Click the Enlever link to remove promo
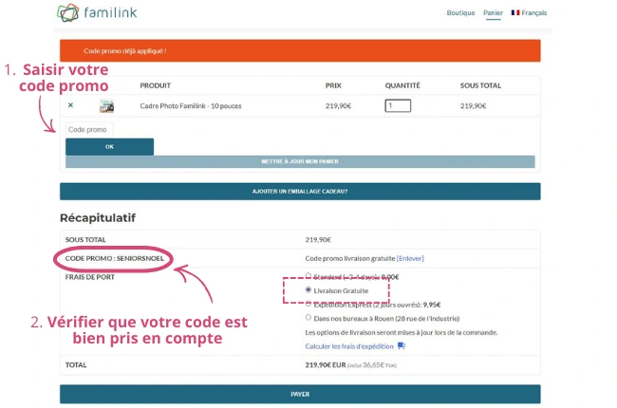This screenshot has height=408, width=617. [x=410, y=258]
